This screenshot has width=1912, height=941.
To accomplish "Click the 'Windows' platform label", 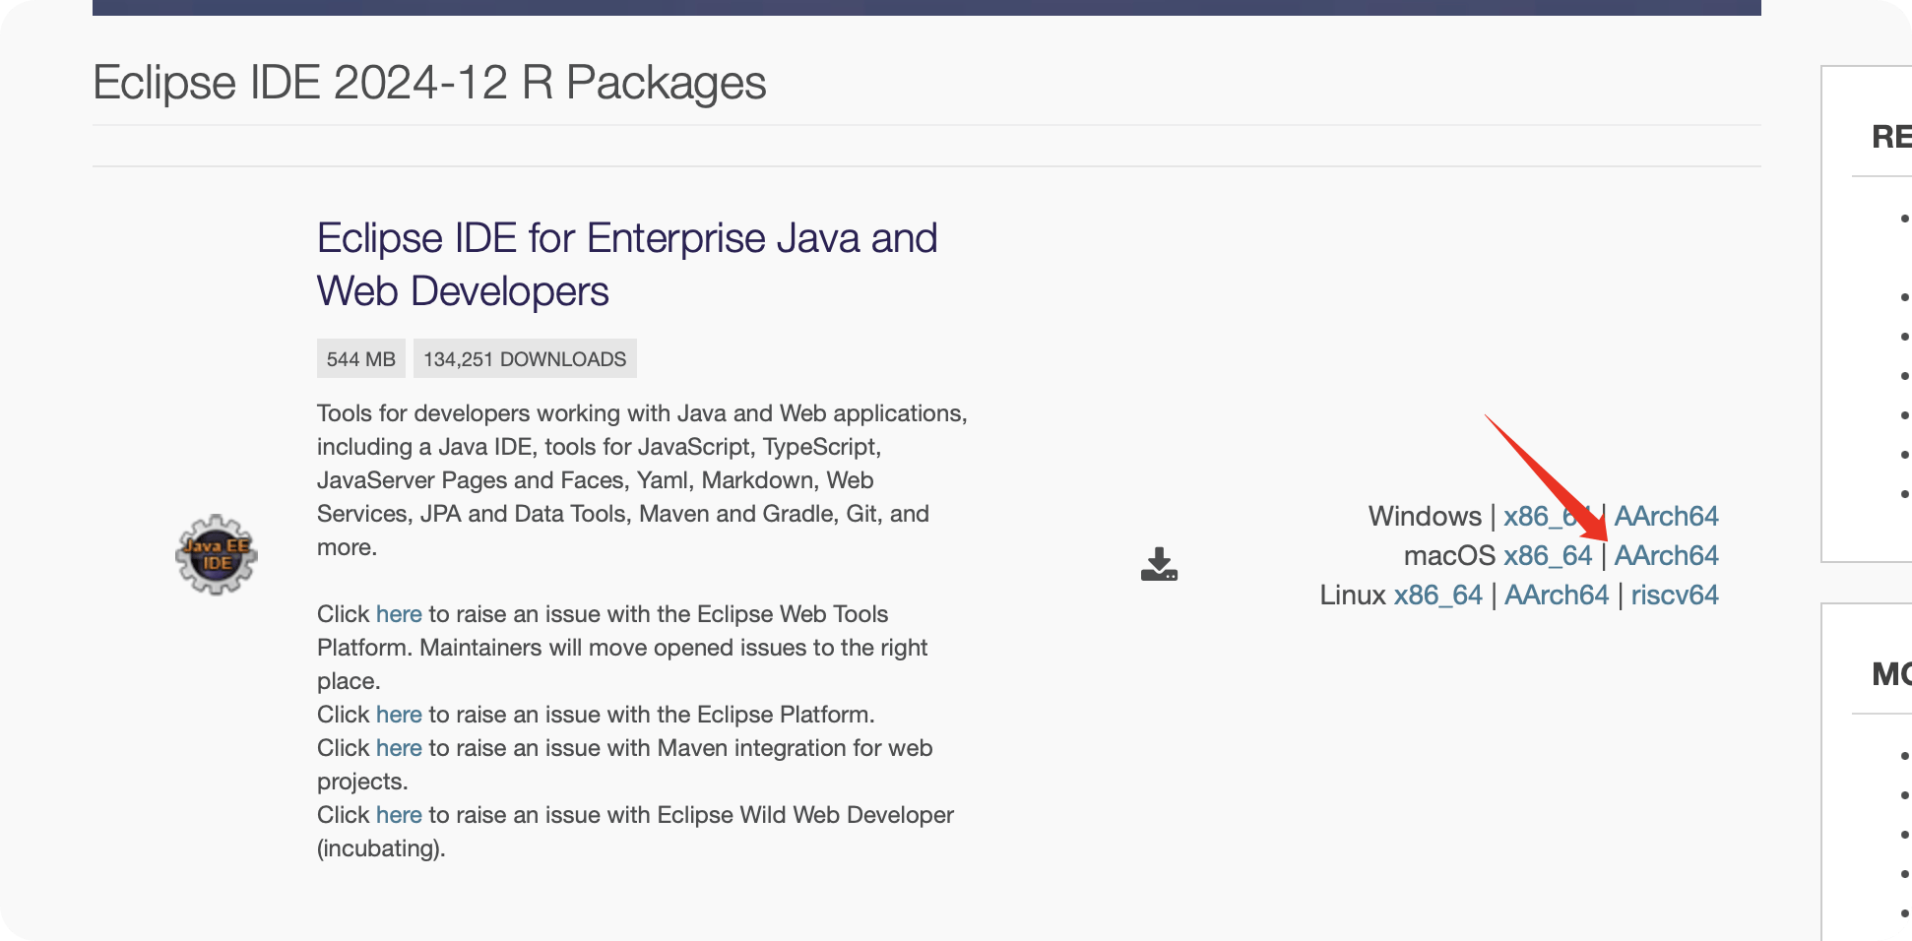I will point(1425,516).
